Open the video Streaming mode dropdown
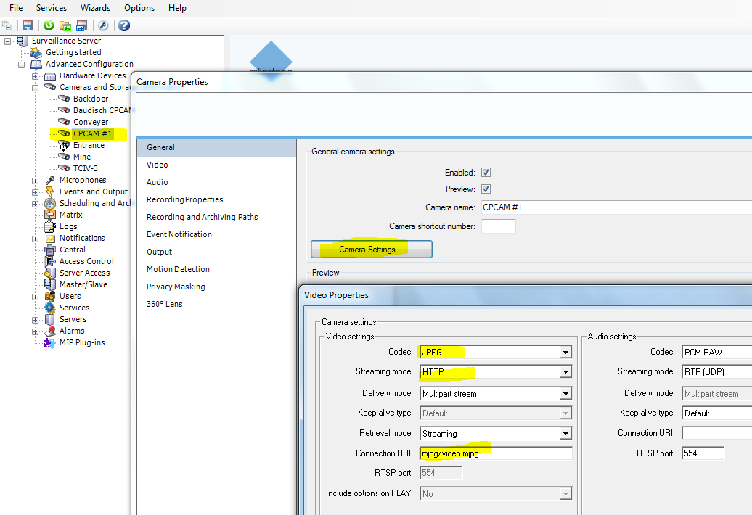The height and width of the screenshot is (515, 752). tap(565, 372)
